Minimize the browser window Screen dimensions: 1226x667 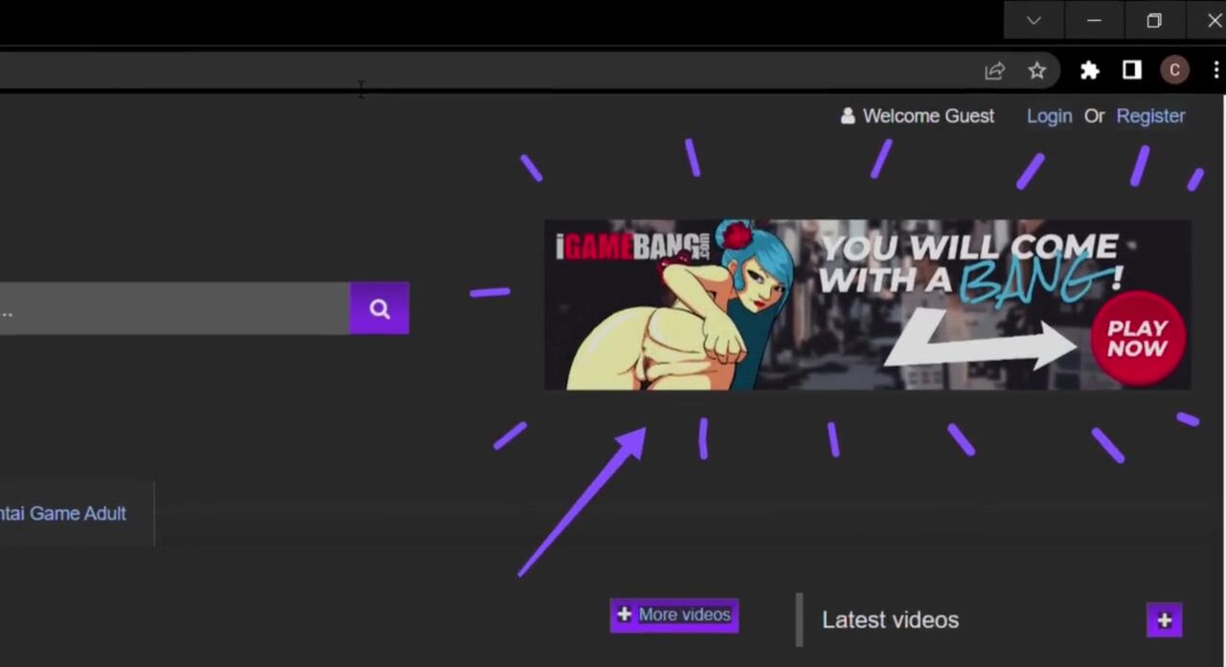tap(1094, 20)
